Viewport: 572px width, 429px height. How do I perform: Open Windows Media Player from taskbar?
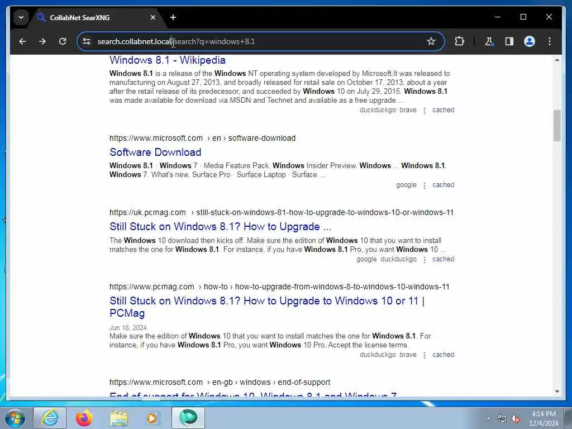pos(152,418)
